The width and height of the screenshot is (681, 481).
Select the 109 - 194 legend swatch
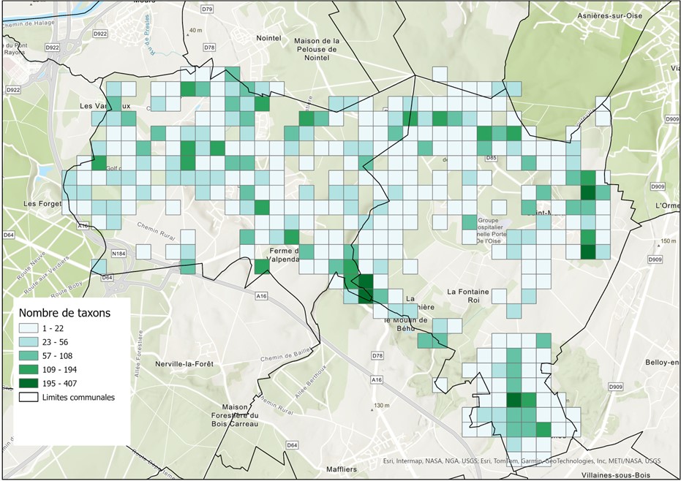pos(28,370)
